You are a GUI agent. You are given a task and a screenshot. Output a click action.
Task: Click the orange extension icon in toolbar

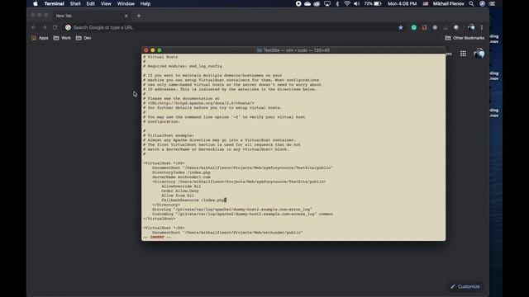point(424,27)
